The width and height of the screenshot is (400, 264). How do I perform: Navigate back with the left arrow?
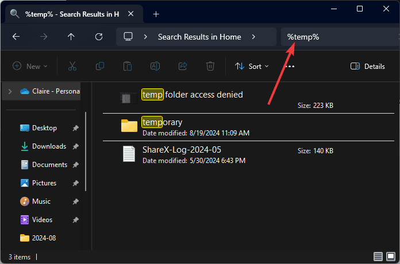pyautogui.click(x=16, y=36)
